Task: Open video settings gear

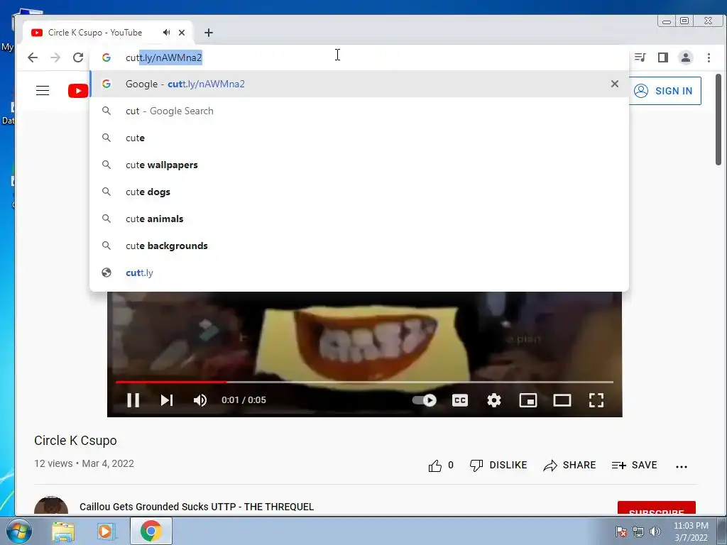Action: [x=494, y=400]
